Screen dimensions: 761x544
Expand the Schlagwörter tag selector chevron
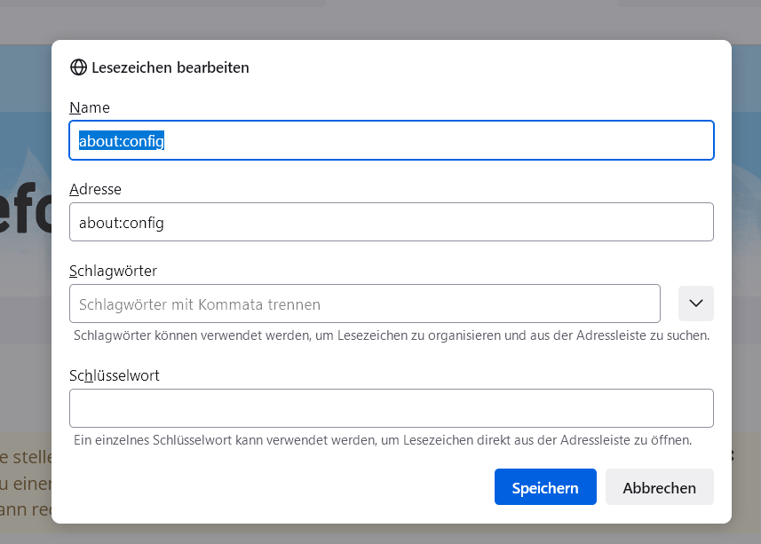[x=696, y=304]
